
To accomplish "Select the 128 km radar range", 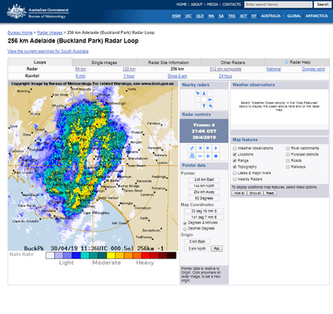I will [x=129, y=69].
